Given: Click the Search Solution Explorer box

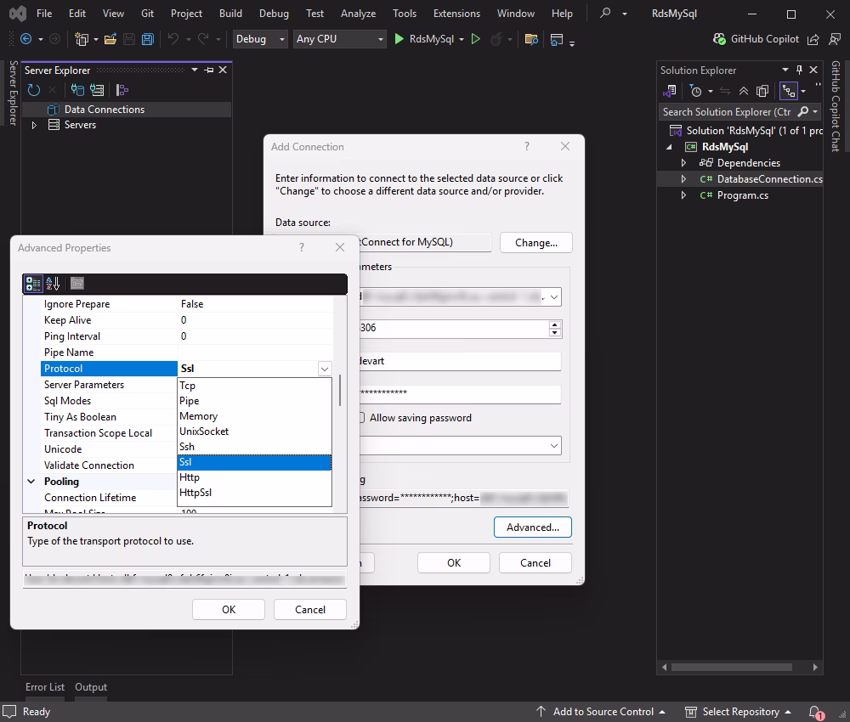Looking at the screenshot, I should click(728, 111).
